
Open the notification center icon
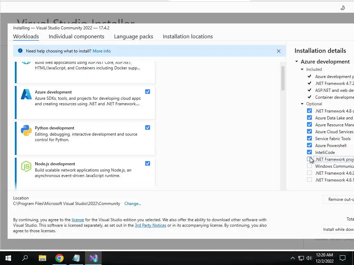tap(343, 258)
